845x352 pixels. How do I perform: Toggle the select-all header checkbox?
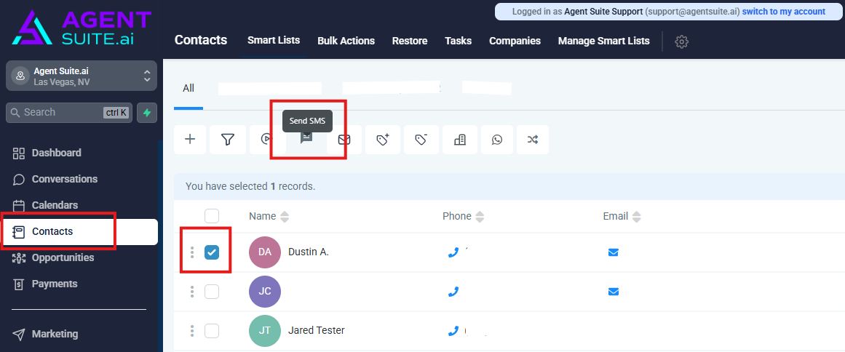212,216
